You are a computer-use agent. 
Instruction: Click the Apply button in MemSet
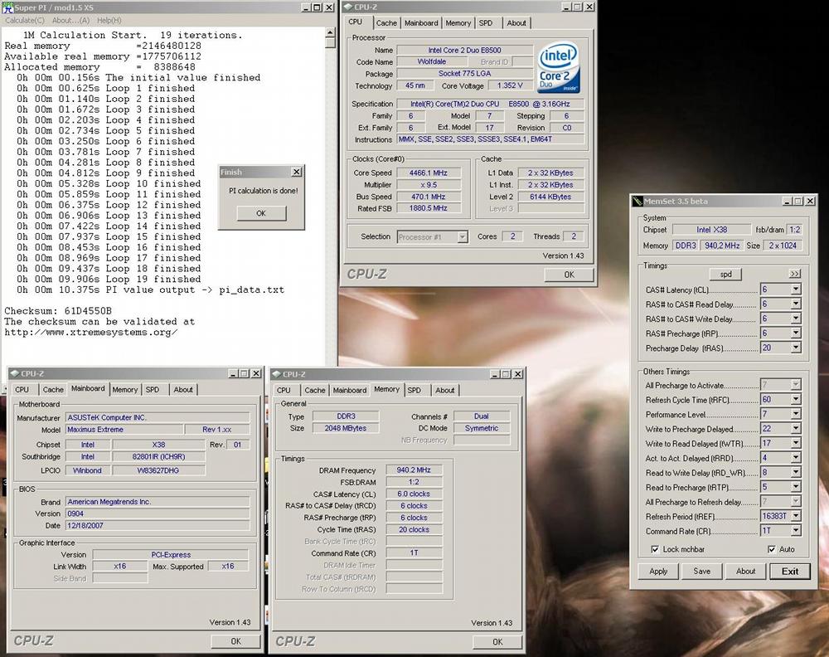(658, 571)
